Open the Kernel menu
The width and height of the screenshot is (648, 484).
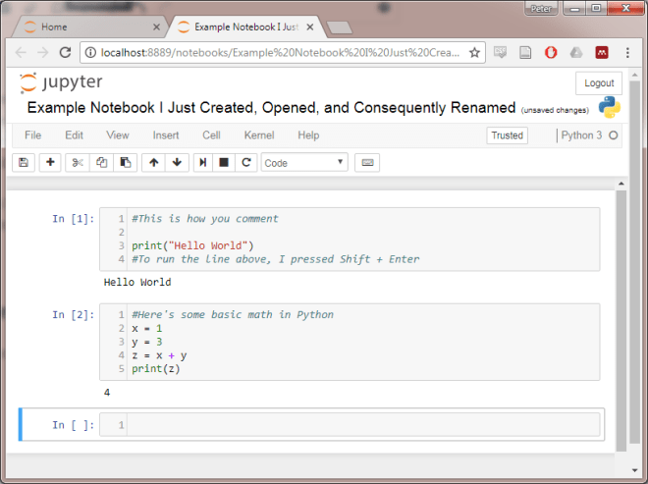click(259, 135)
